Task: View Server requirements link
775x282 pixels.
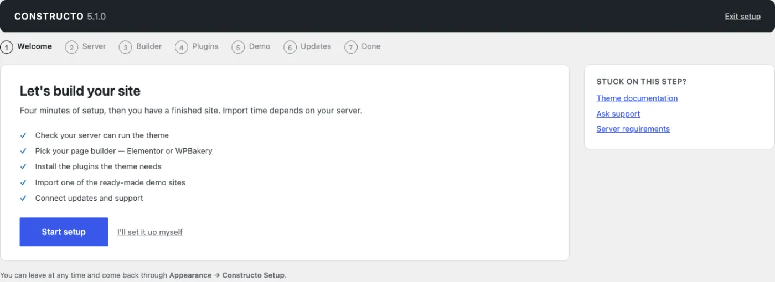Action: pyautogui.click(x=633, y=129)
